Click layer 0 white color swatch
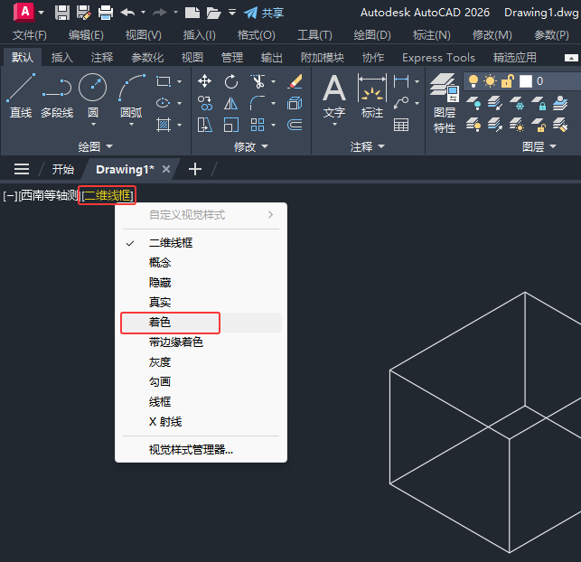The width and height of the screenshot is (581, 562). tap(525, 81)
